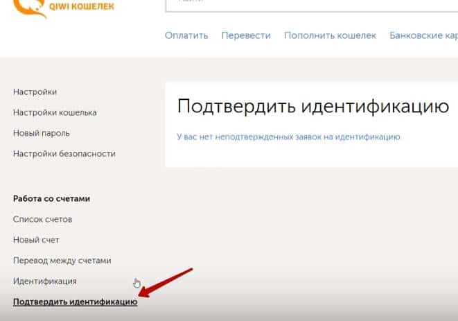Screen dimensions: 458x321
Task: Click the red arrow annotation
Action: (x=166, y=284)
